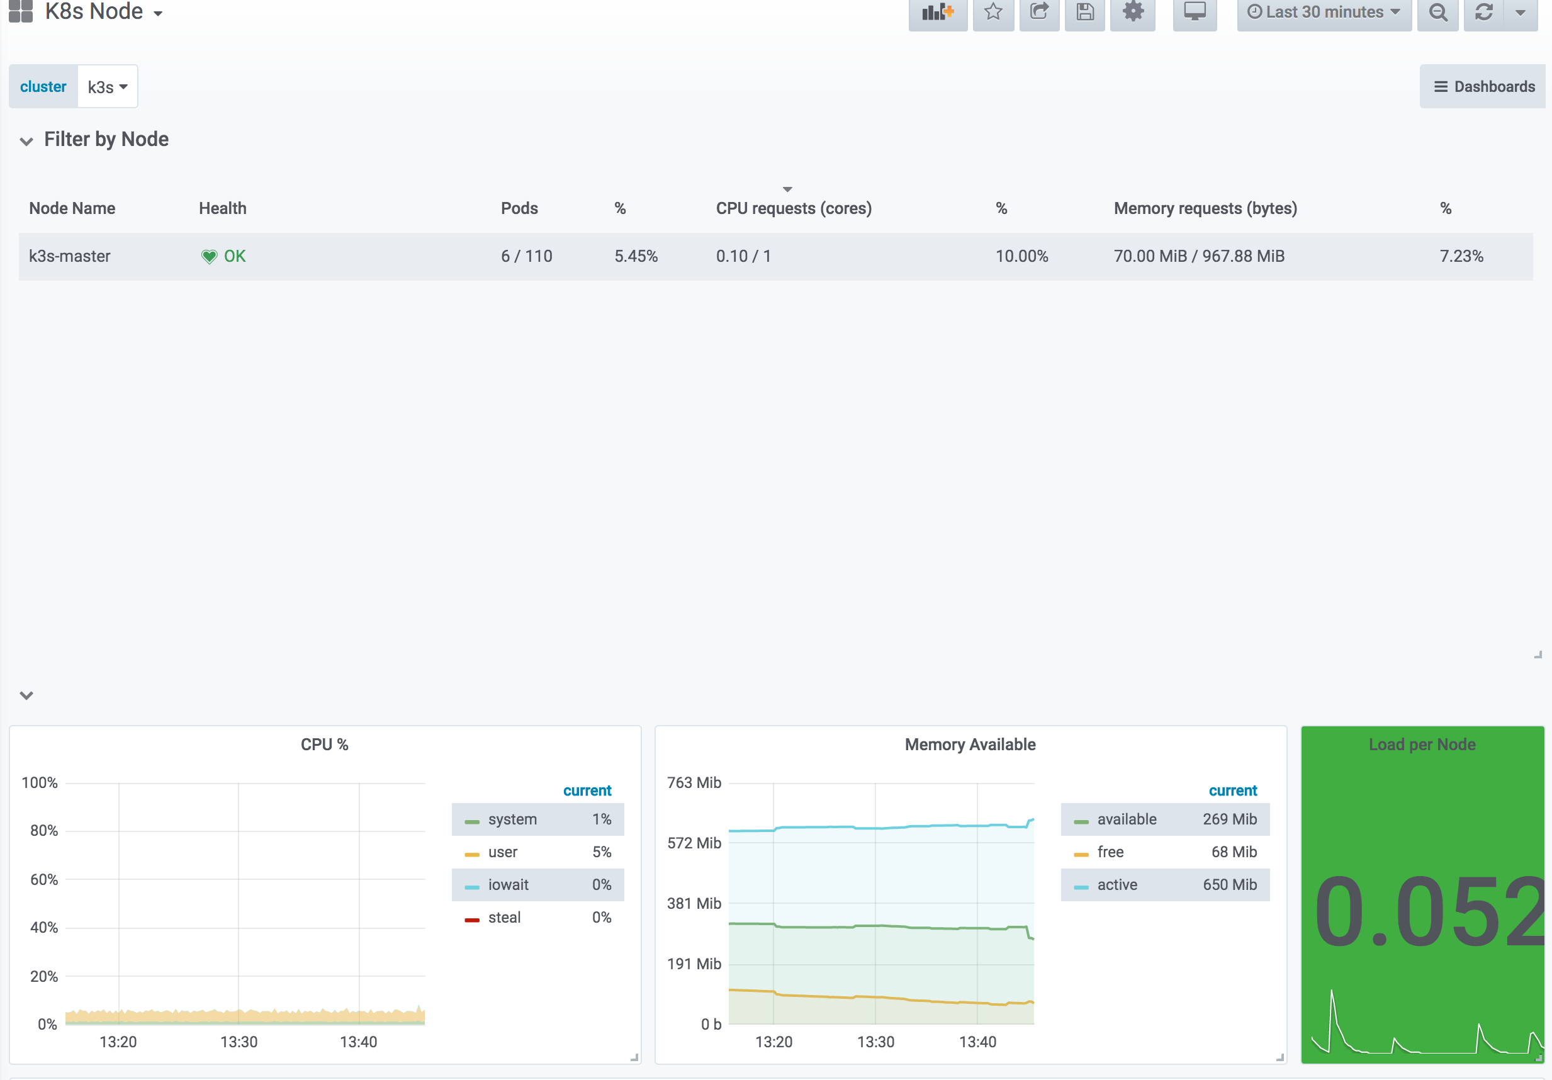Open the Dashboards links menu

[x=1484, y=86]
